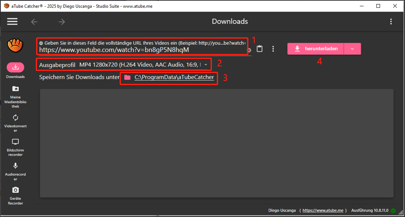
Task: Click the Ausführung 10.8.11.0 version text
Action: click(x=370, y=210)
